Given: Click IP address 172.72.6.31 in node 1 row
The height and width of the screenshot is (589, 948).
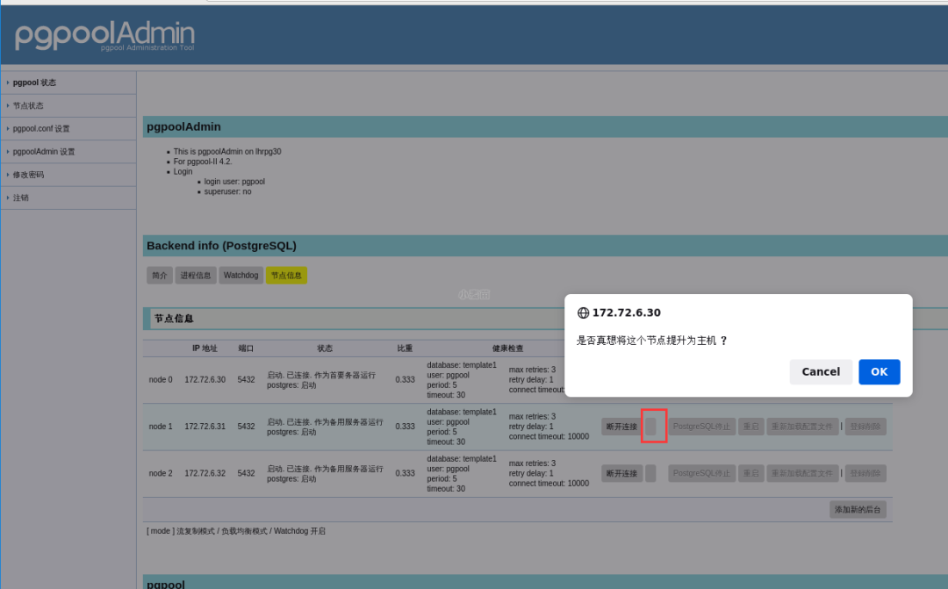Looking at the screenshot, I should coord(205,427).
